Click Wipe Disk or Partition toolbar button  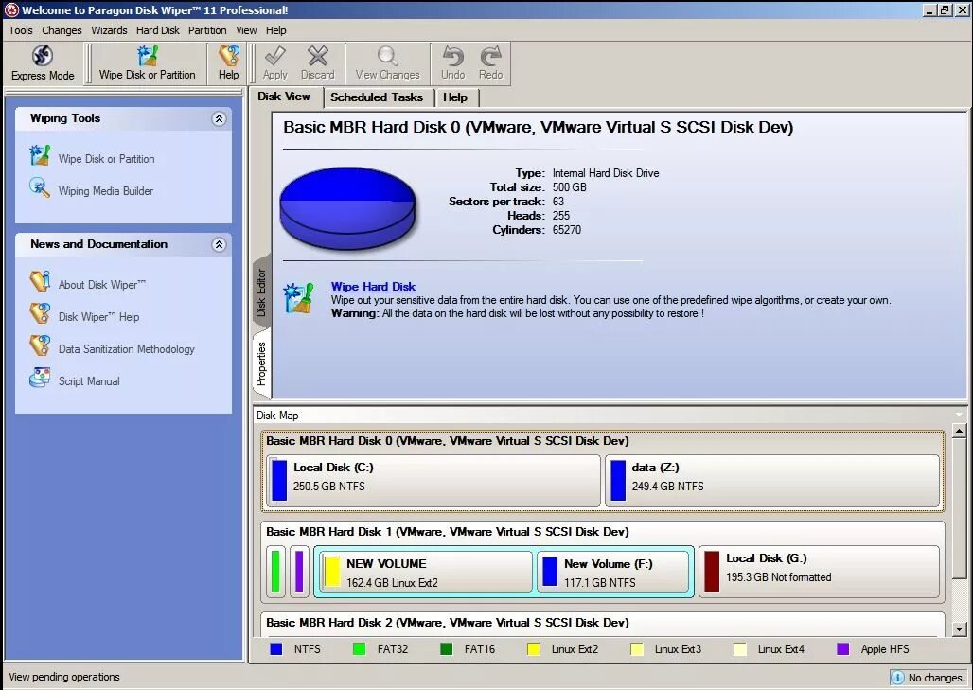147,63
